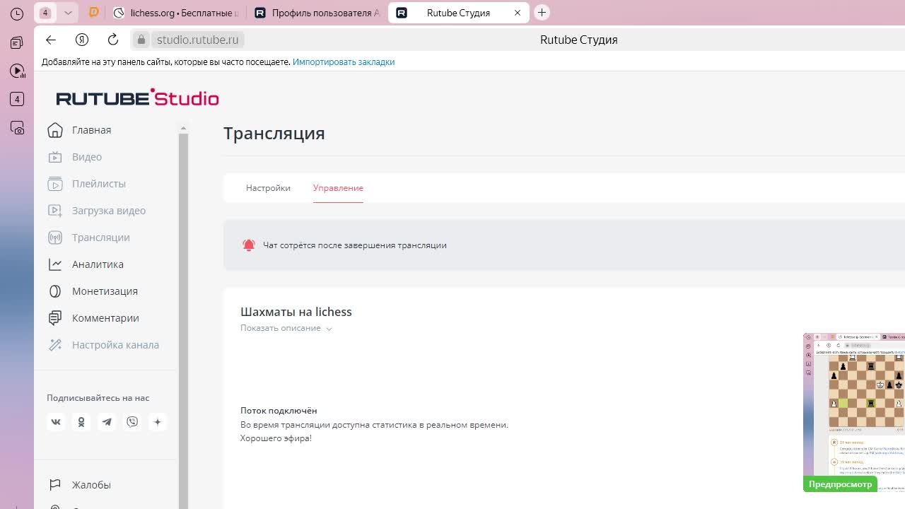This screenshot has height=509, width=905.
Task: Click the Yandex home button in the toolbar
Action: coord(82,40)
